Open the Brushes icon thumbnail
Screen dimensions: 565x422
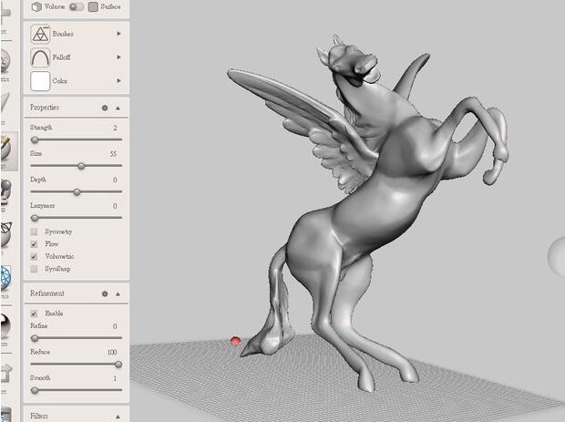pos(40,34)
